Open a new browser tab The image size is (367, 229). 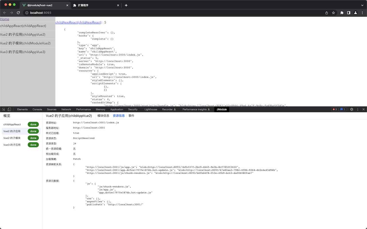pyautogui.click(x=126, y=5)
